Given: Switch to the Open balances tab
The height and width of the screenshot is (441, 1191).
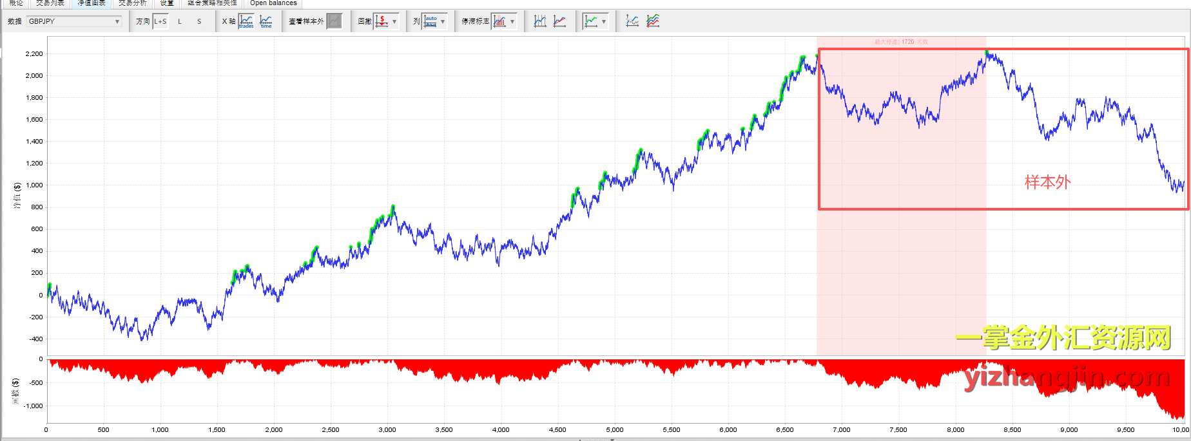Looking at the screenshot, I should point(273,3).
